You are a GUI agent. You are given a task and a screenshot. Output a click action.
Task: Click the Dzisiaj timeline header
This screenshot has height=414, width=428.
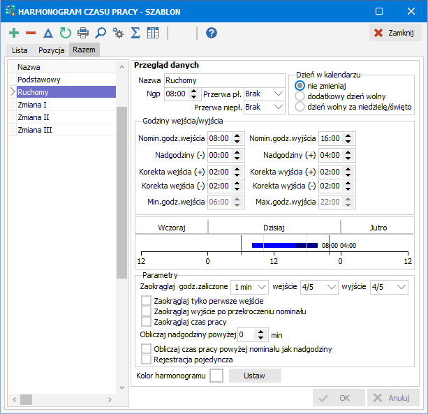(x=274, y=228)
